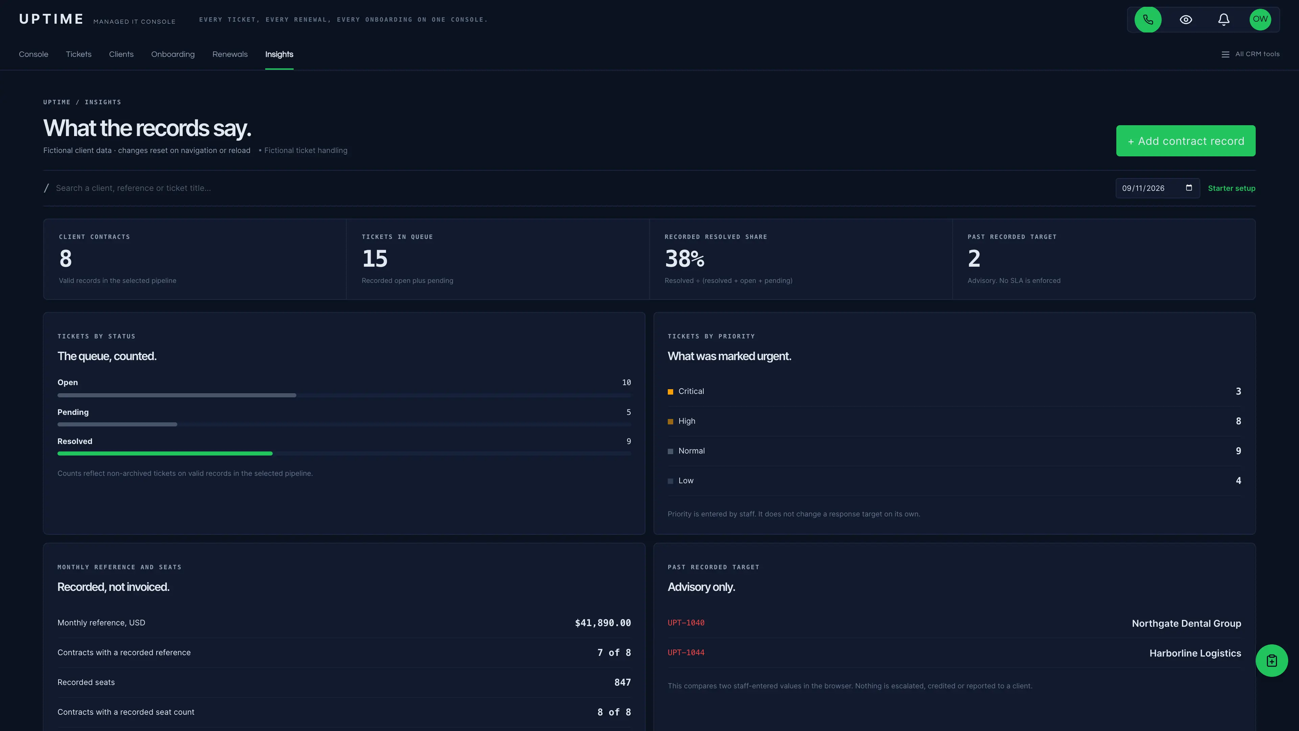Viewport: 1299px width, 731px height.
Task: Click the Normal priority count 9
Action: (1238, 451)
